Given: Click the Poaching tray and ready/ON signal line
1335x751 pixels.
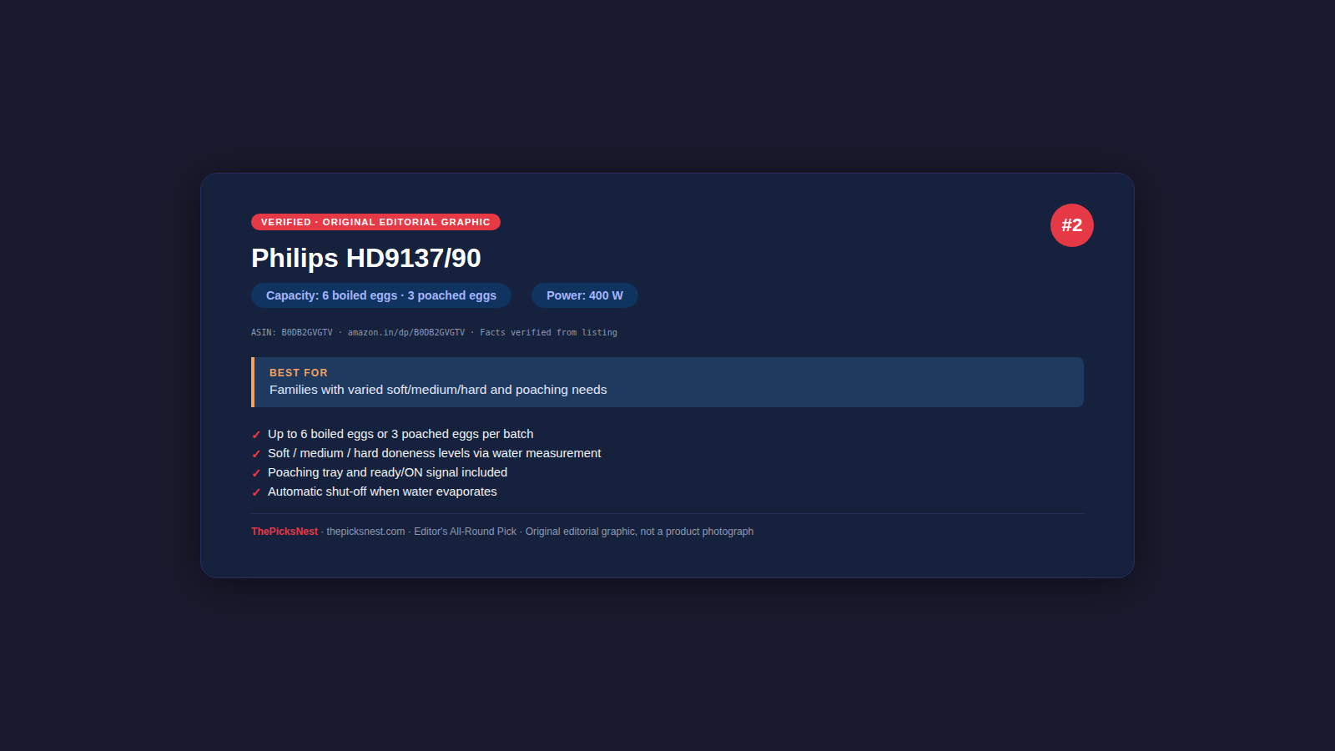Looking at the screenshot, I should coord(387,472).
